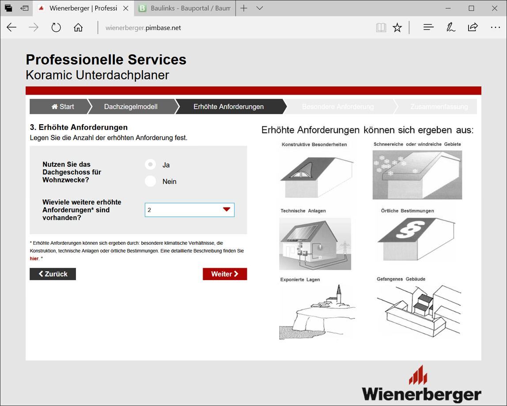
Task: Show tab previews chevron
Action: click(x=260, y=8)
